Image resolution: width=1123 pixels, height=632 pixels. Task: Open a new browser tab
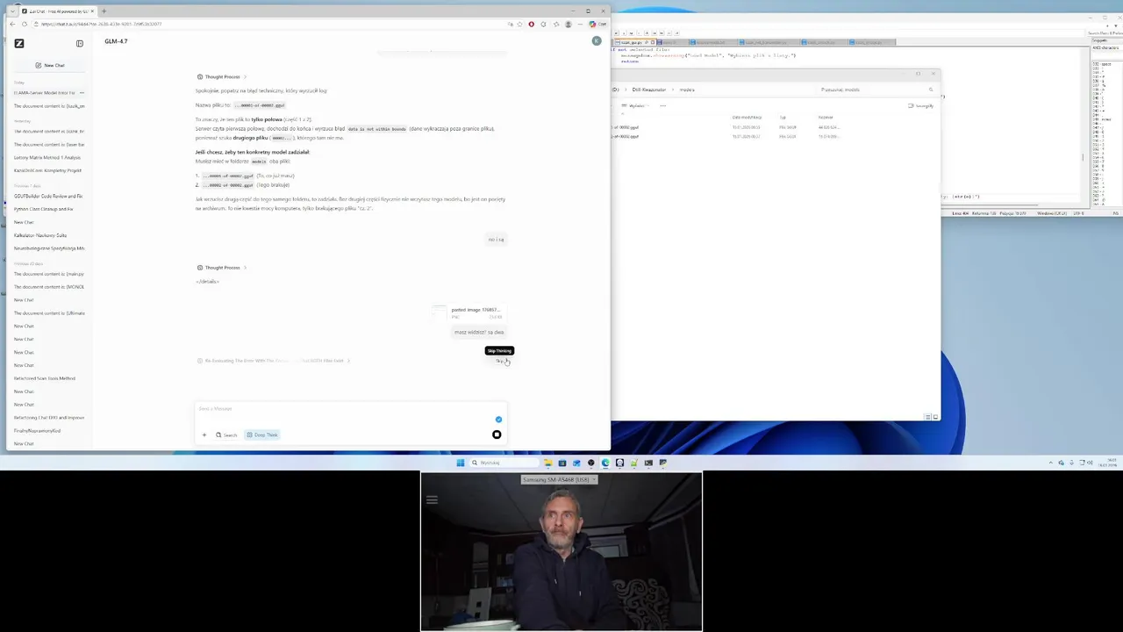coord(104,11)
